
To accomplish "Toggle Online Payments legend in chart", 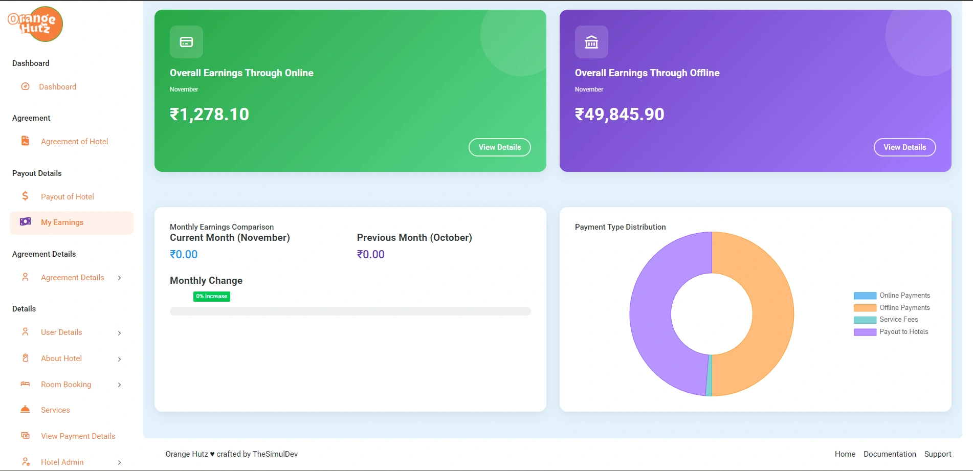I will point(891,296).
